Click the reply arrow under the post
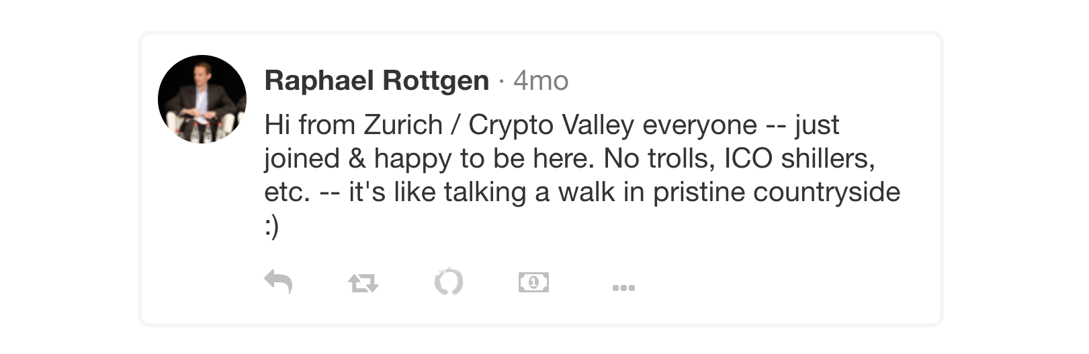 pyautogui.click(x=278, y=282)
